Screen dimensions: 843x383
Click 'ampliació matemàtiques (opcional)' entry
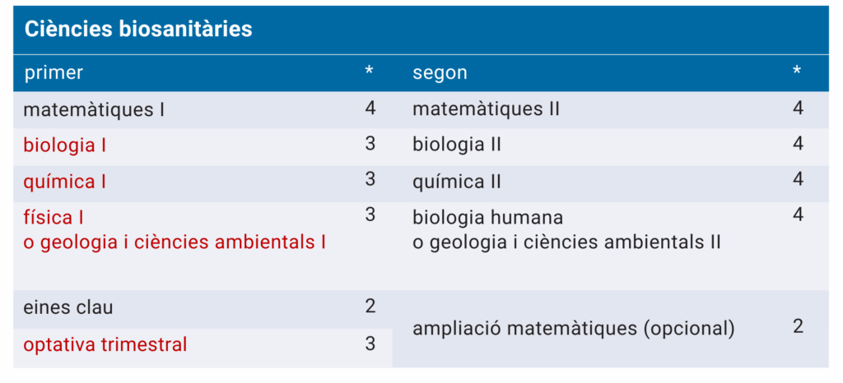point(573,329)
